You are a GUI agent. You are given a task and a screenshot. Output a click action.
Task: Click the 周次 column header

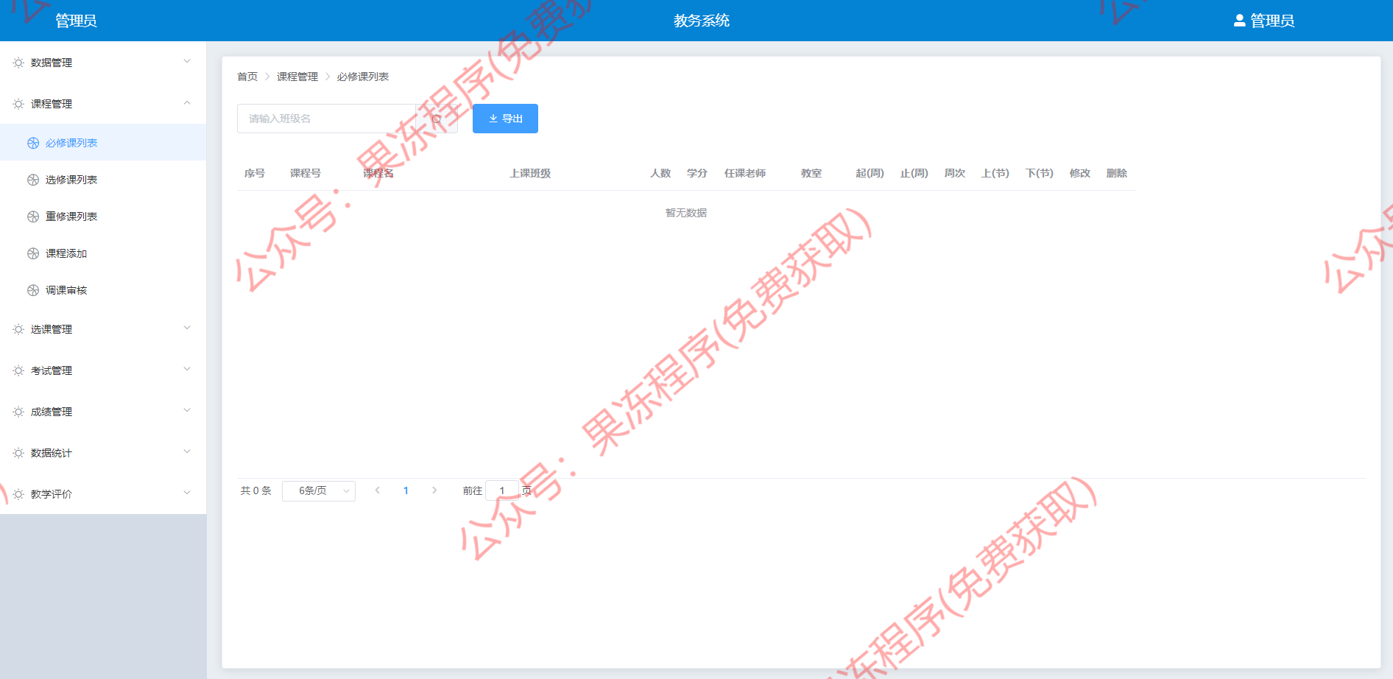(955, 173)
